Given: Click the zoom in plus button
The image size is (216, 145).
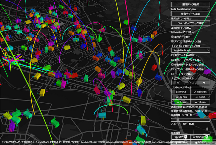Looking at the screenshot, I should [x=178, y=83].
